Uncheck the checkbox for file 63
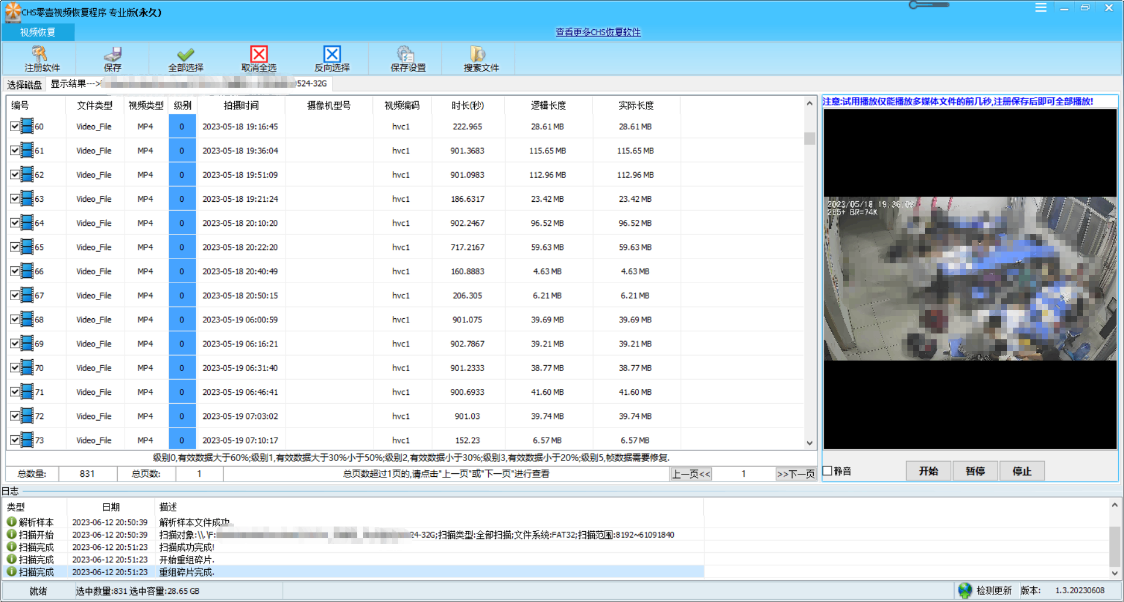 [x=15, y=198]
